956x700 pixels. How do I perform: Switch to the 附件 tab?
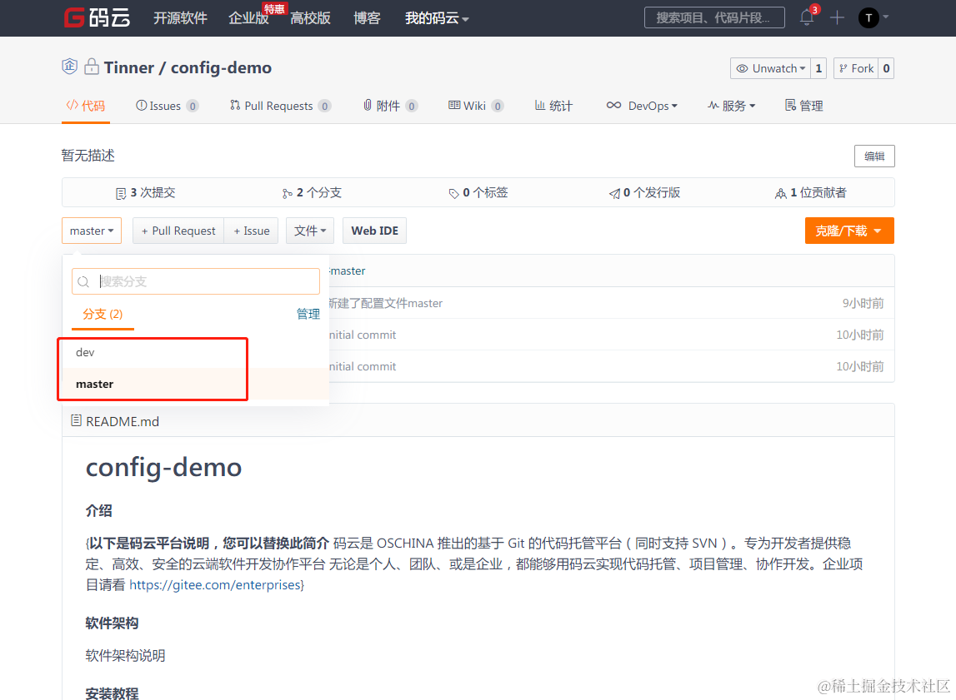(390, 106)
